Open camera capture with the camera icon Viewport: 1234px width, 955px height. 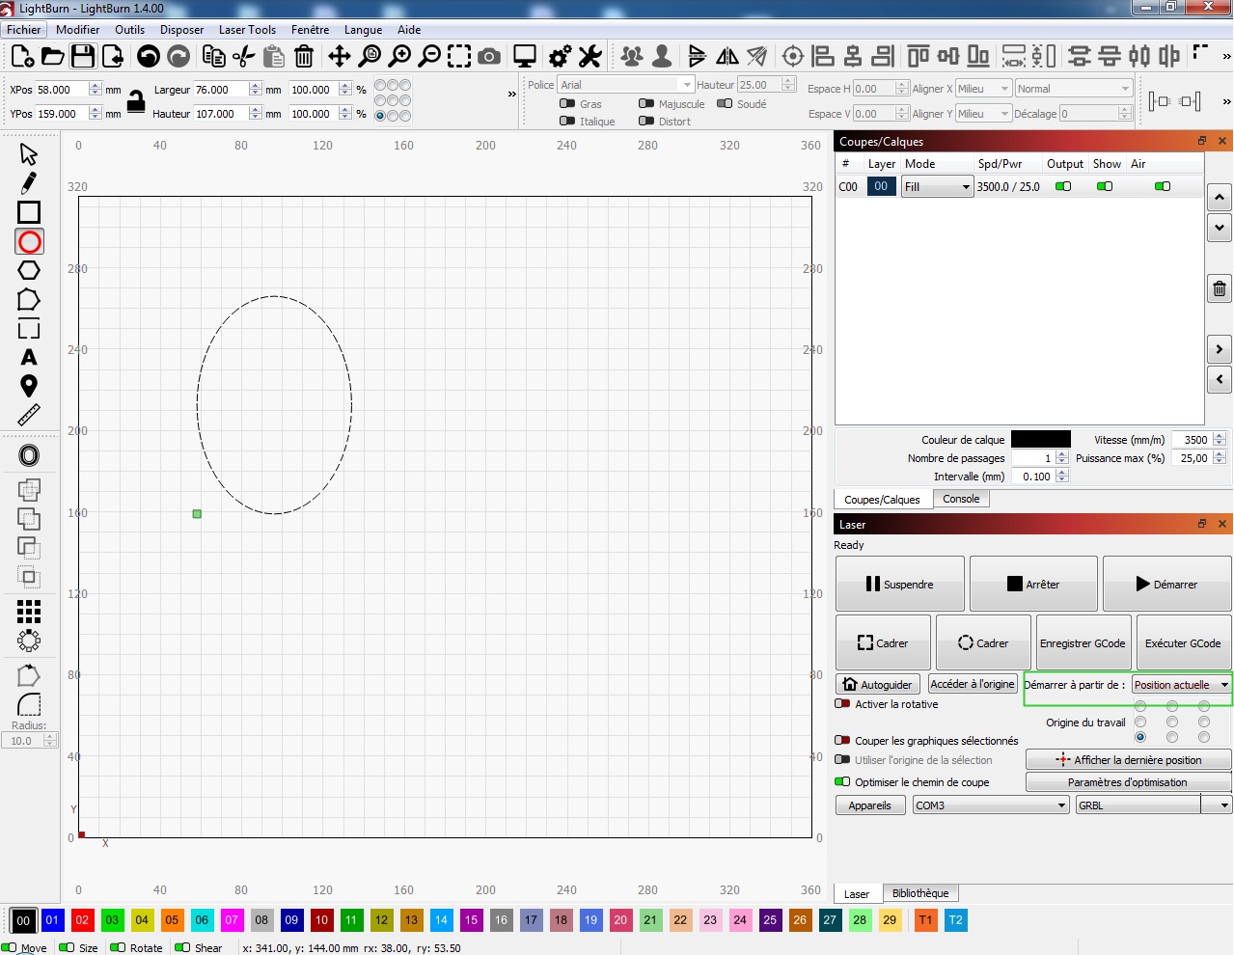pos(489,56)
